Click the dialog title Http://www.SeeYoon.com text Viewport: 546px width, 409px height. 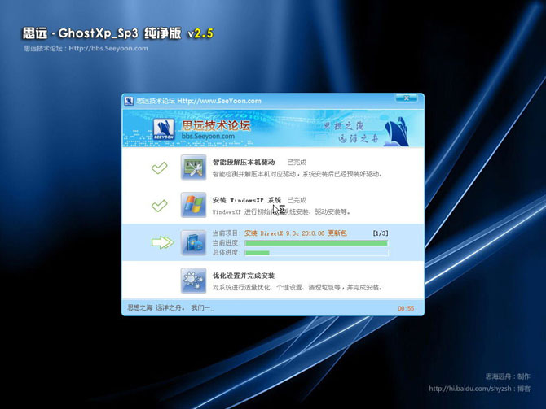[x=219, y=101]
